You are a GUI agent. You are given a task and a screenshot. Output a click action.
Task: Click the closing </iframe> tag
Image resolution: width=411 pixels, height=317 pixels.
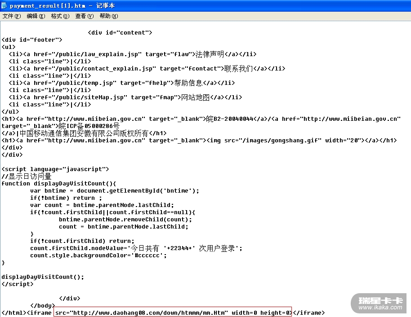click(x=309, y=313)
